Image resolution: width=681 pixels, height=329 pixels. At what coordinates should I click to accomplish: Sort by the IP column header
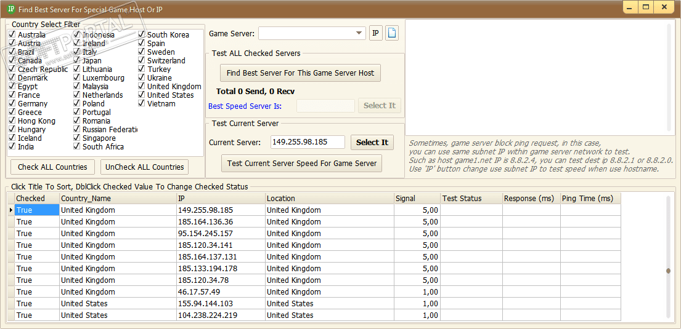click(x=221, y=199)
